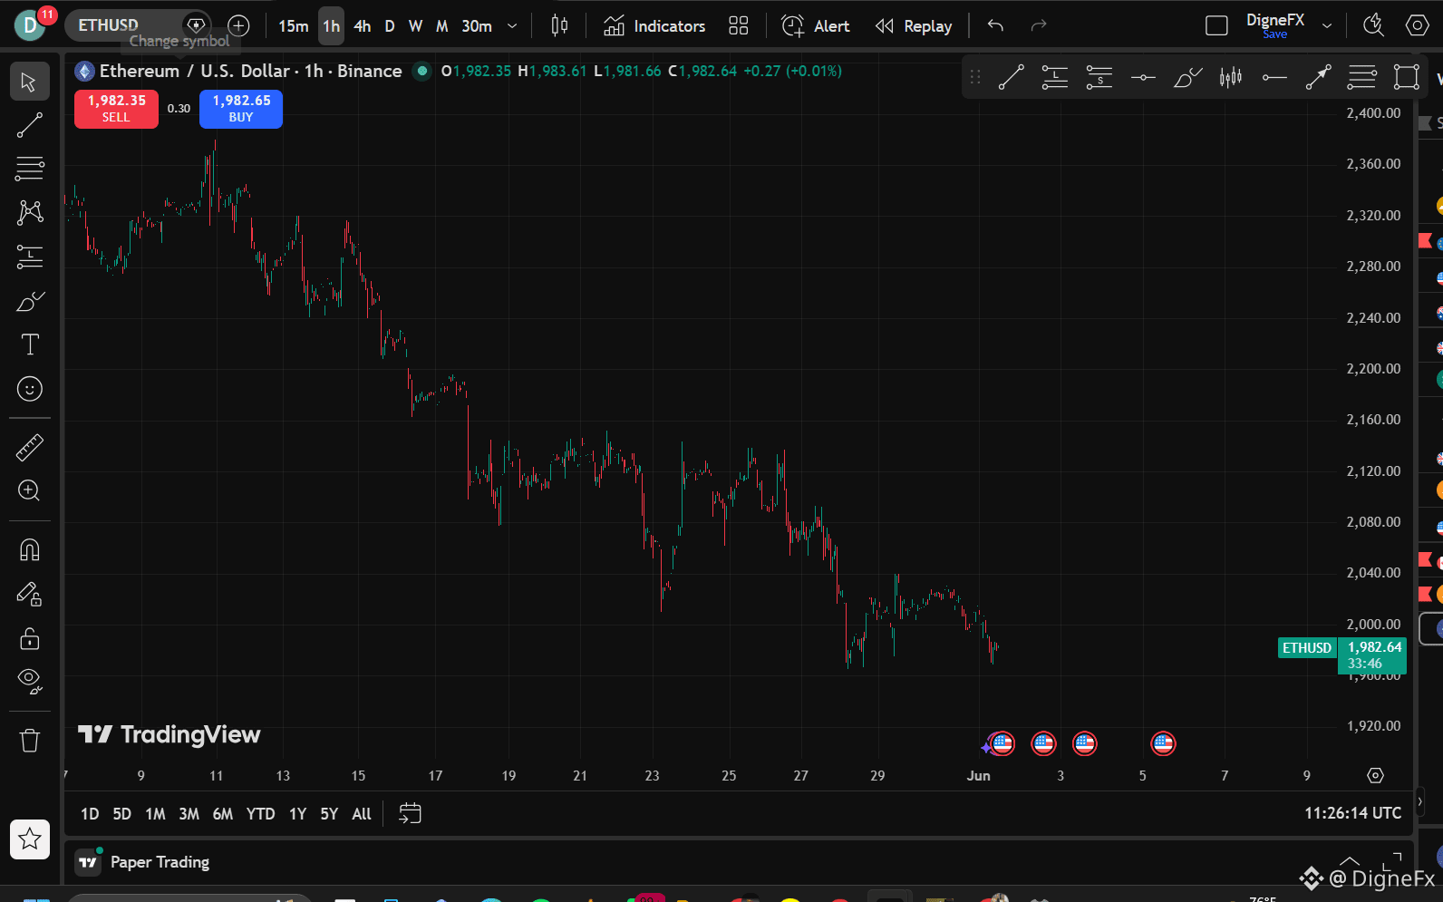This screenshot has width=1443, height=902.
Task: Open the Go to date calendar icon
Action: (x=411, y=813)
